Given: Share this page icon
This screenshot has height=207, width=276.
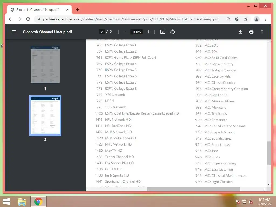Looking at the screenshot, I should tap(237, 19).
